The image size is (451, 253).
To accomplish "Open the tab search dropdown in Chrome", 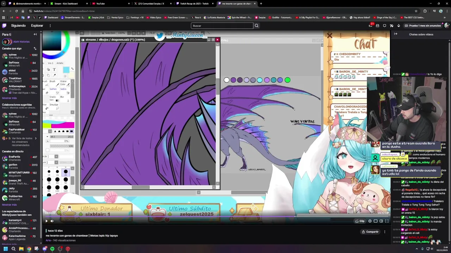I will pyautogui.click(x=4, y=4).
